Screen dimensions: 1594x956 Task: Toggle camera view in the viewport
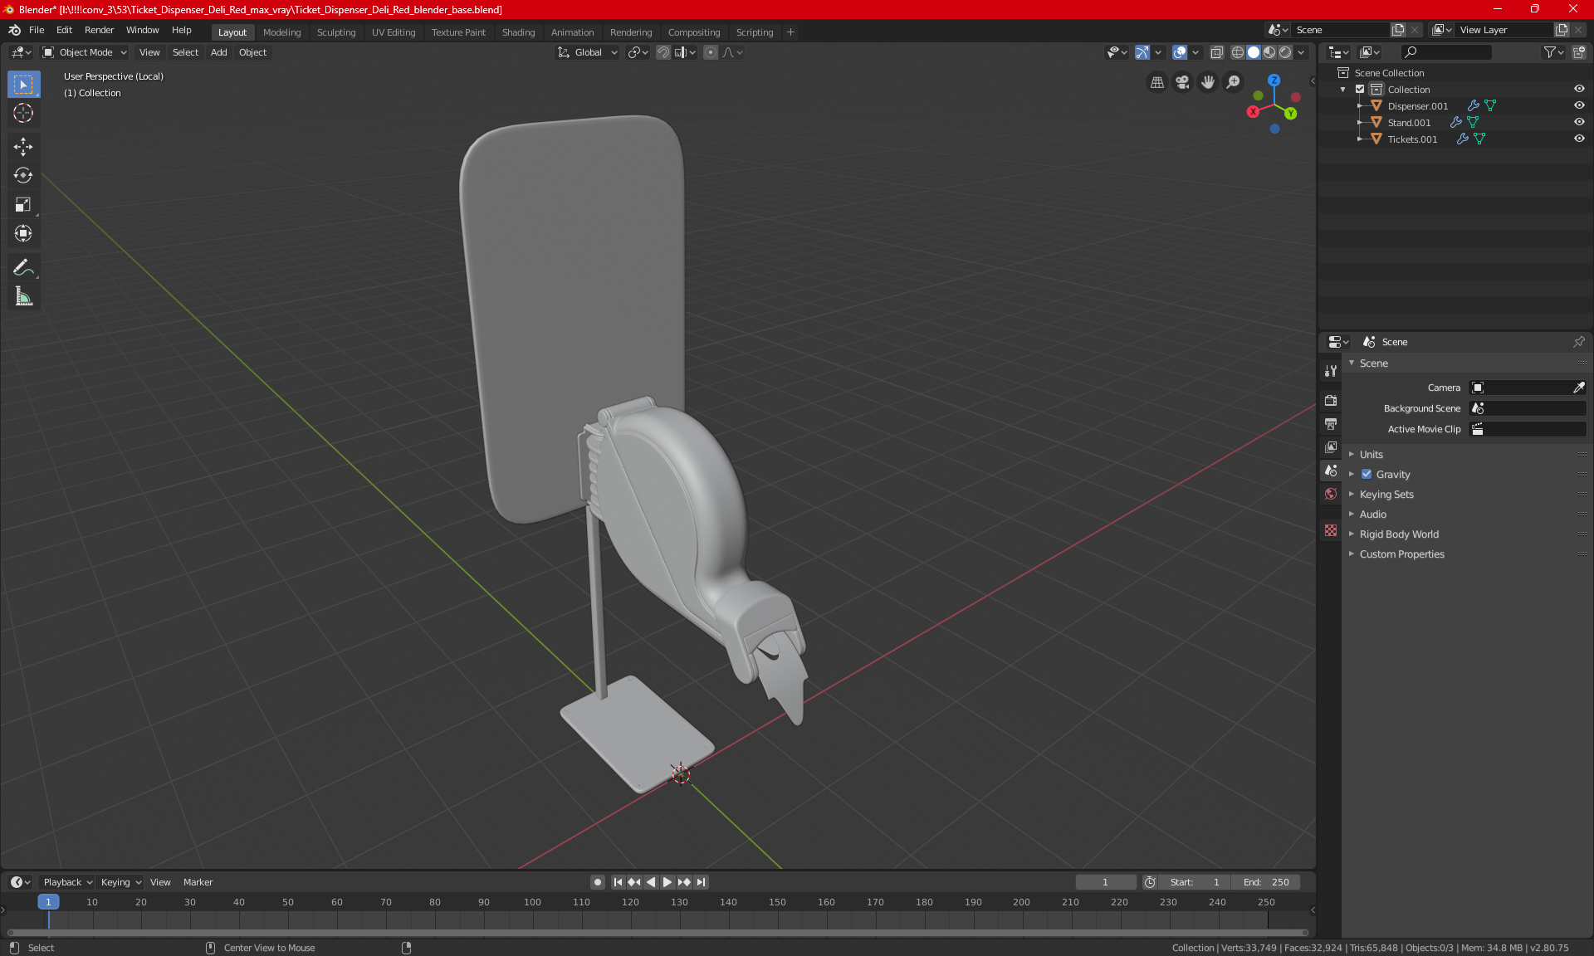[x=1182, y=82]
